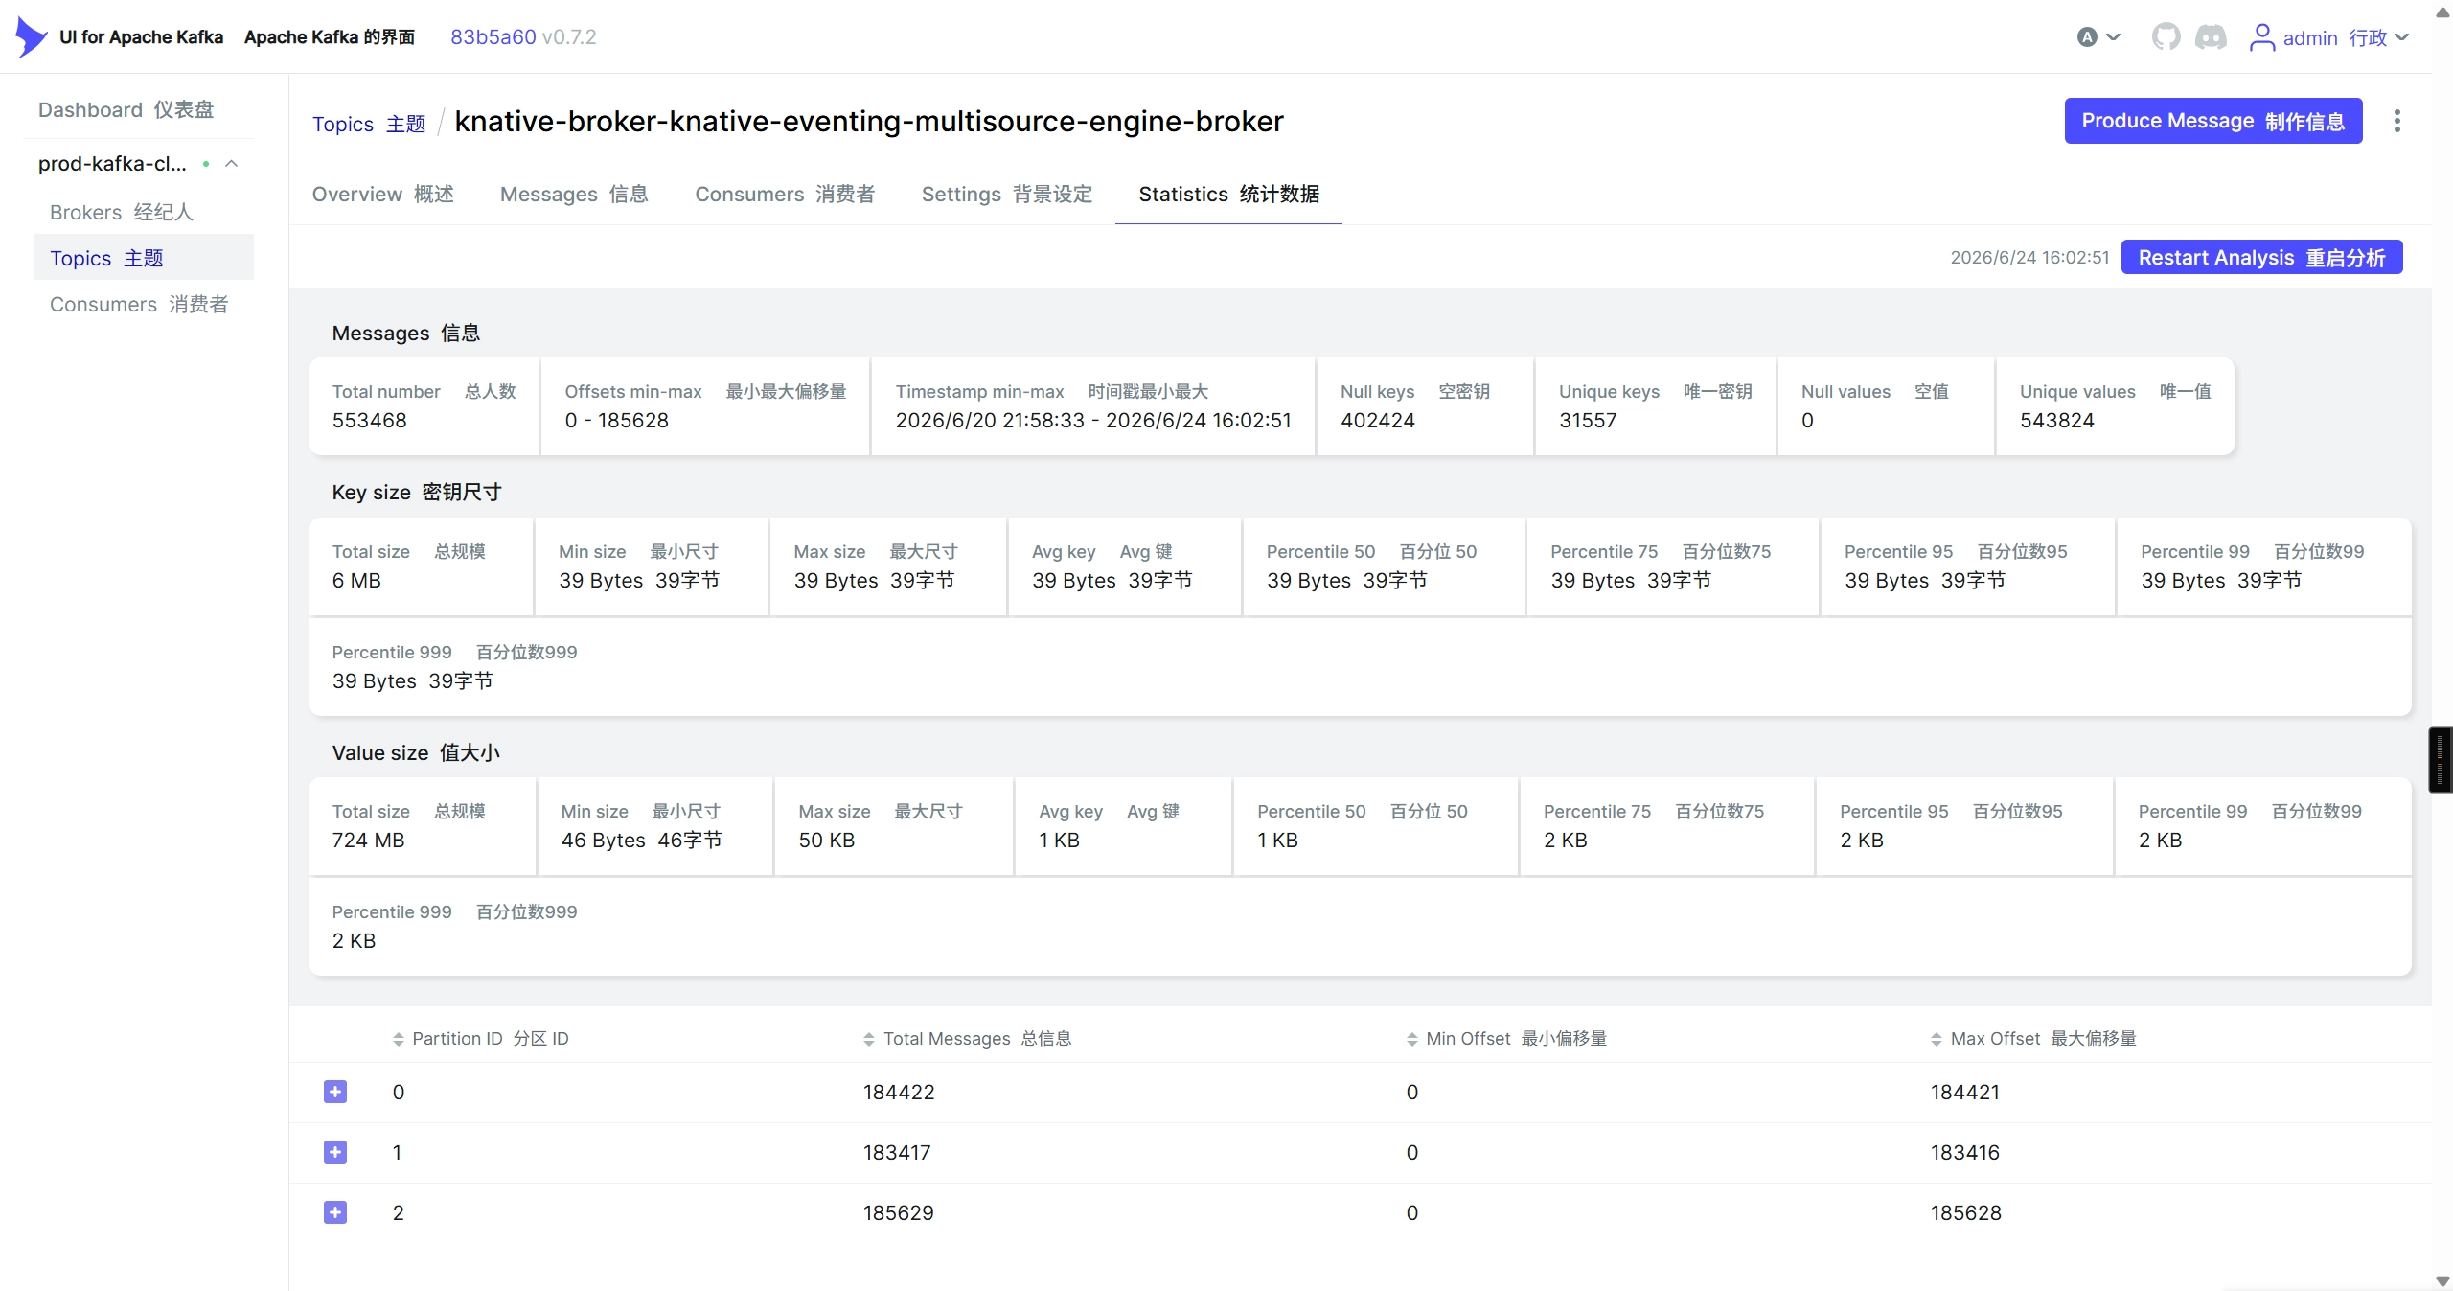Sort by Total Messages column
Image resolution: width=2453 pixels, height=1291 pixels.
coord(967,1039)
